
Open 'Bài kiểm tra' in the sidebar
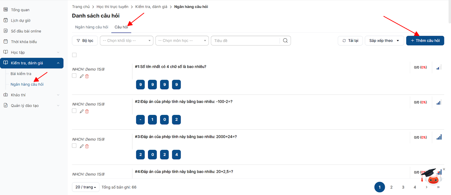(x=21, y=74)
